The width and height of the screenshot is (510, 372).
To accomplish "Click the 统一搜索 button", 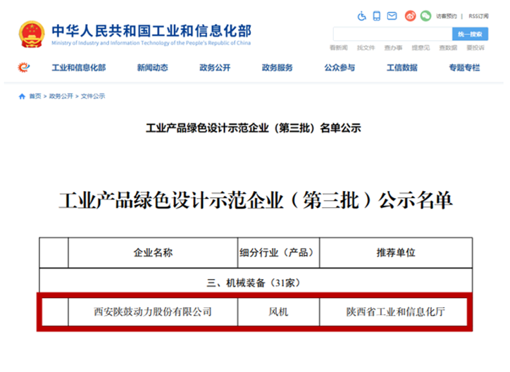I will click(x=470, y=34).
